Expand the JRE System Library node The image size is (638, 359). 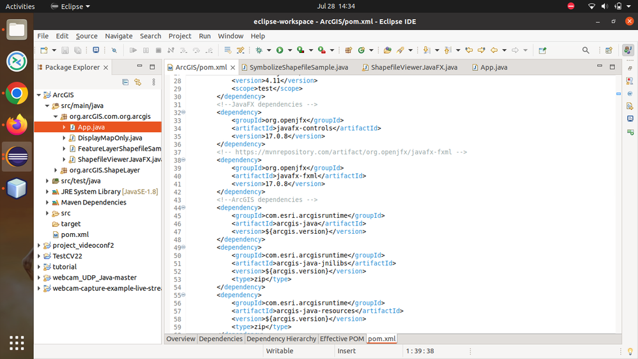pyautogui.click(x=47, y=192)
